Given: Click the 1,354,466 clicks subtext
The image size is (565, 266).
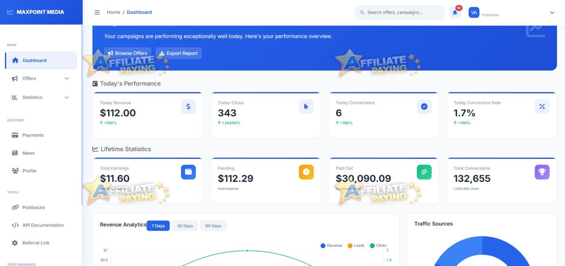Looking at the screenshot, I should tap(466, 188).
